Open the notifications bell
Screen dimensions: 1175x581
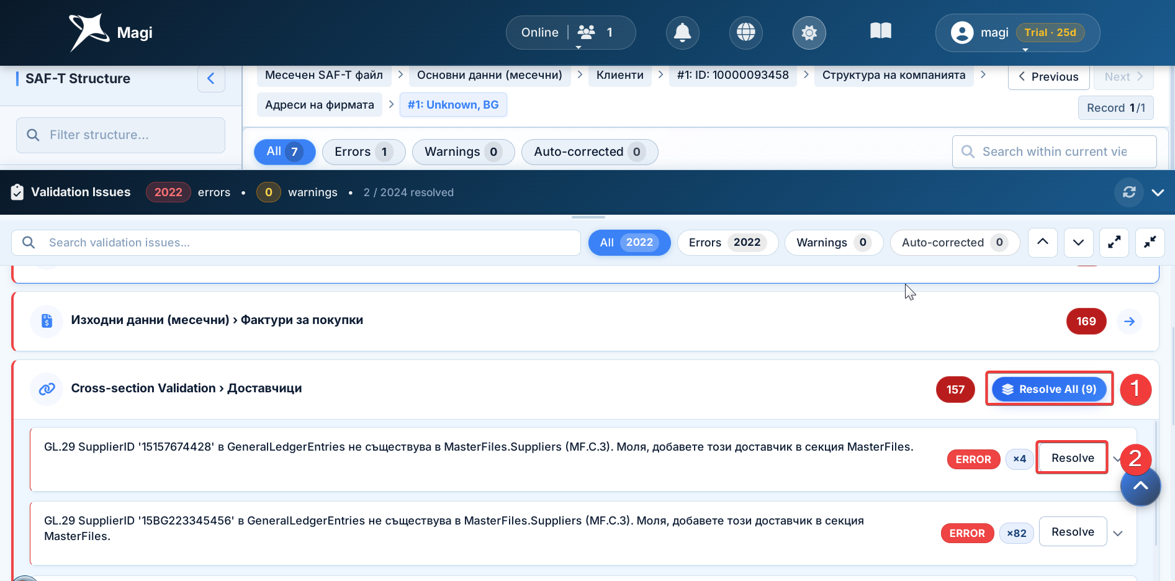click(x=682, y=32)
